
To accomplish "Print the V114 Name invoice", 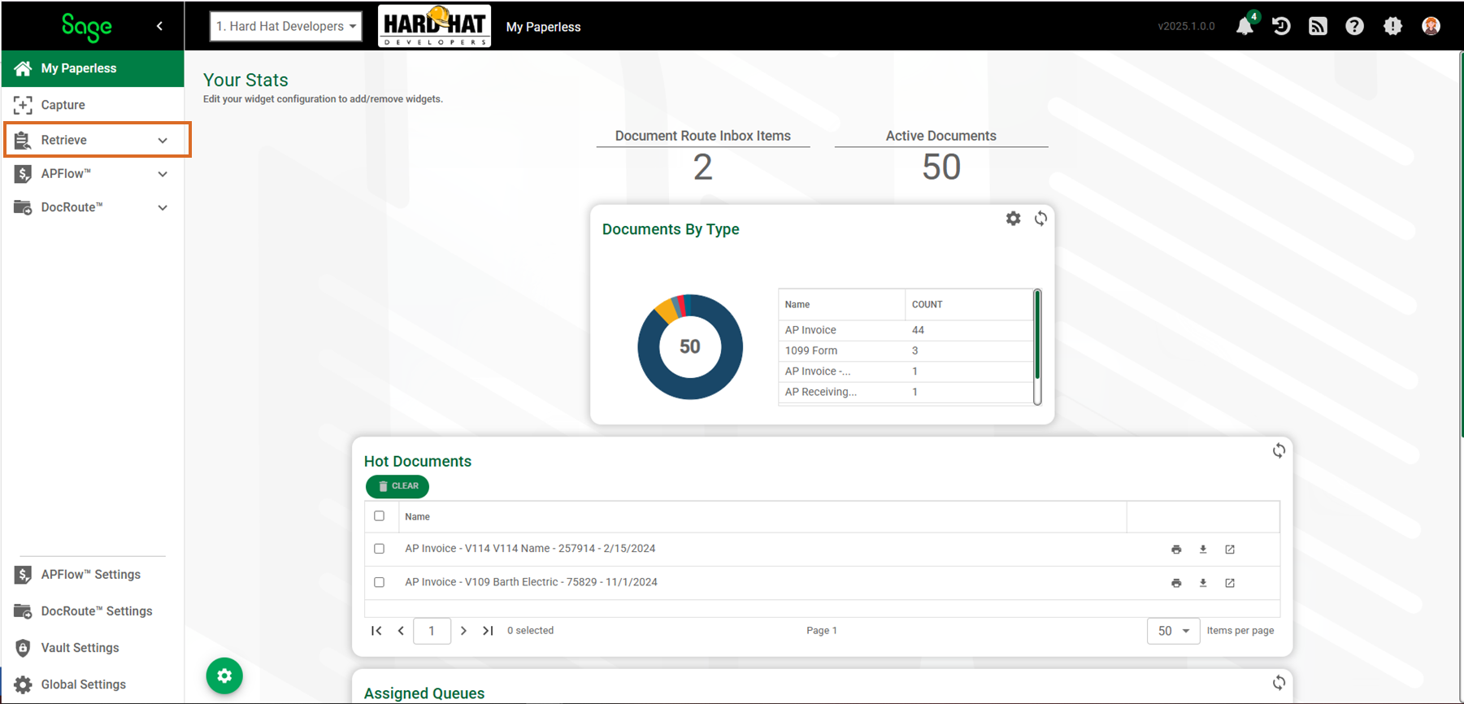I will point(1176,550).
